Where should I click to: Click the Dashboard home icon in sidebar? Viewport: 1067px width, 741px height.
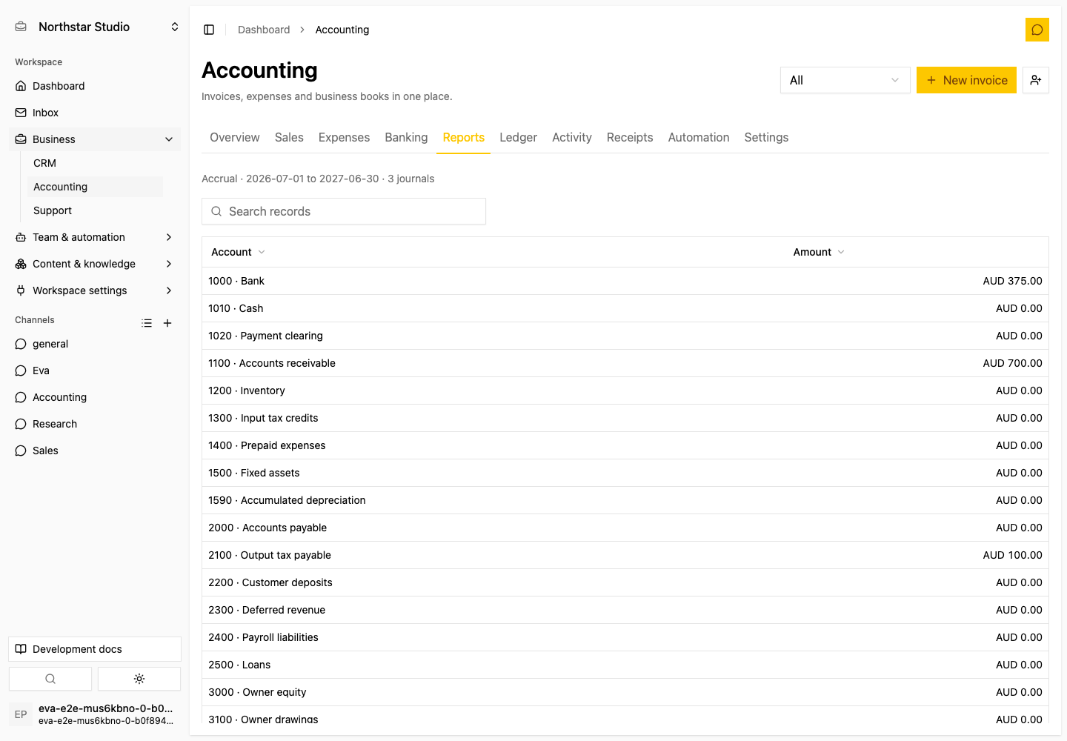pyautogui.click(x=21, y=86)
